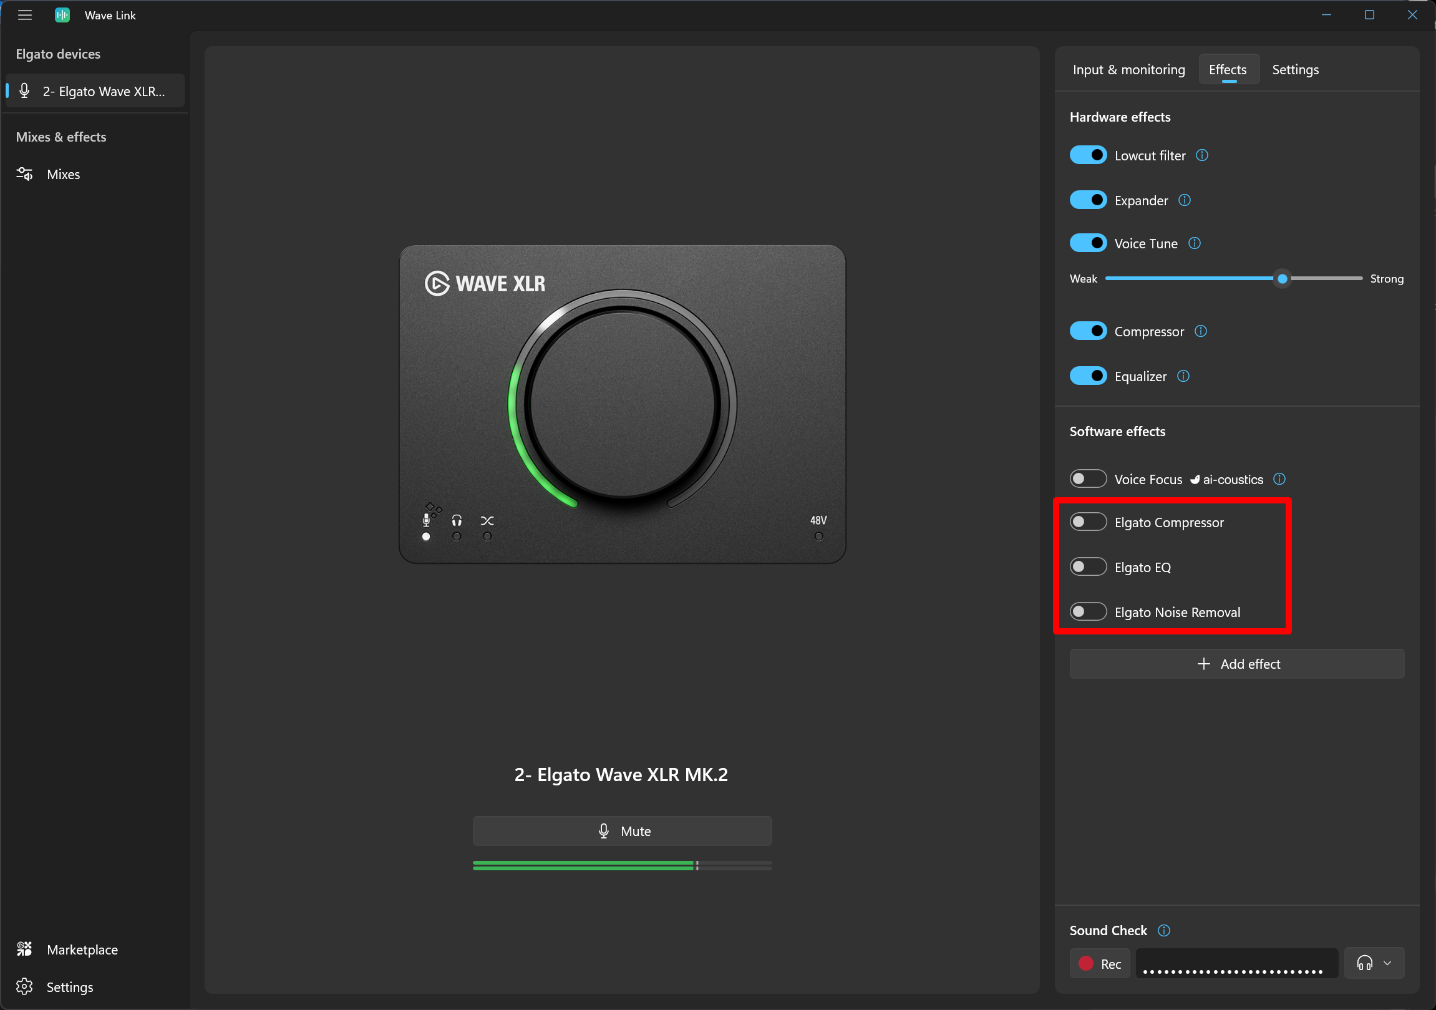Click the Voice Focus info icon
The width and height of the screenshot is (1436, 1010).
1279,479
